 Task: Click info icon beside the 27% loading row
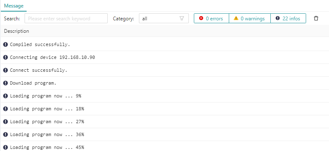pos(5,122)
